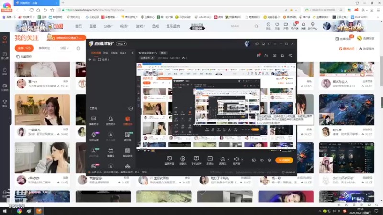The image size is (383, 215).
Task: Expand speaker volume arrow
Action: pyautogui.click(x=242, y=160)
